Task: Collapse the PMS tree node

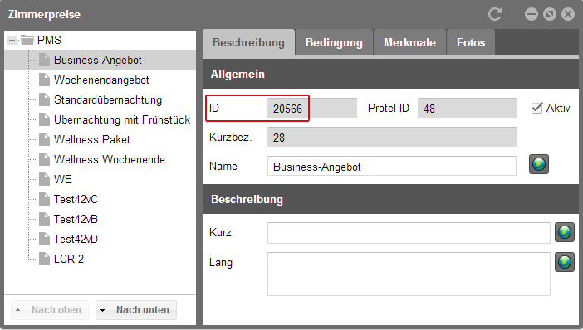Action: [12, 40]
